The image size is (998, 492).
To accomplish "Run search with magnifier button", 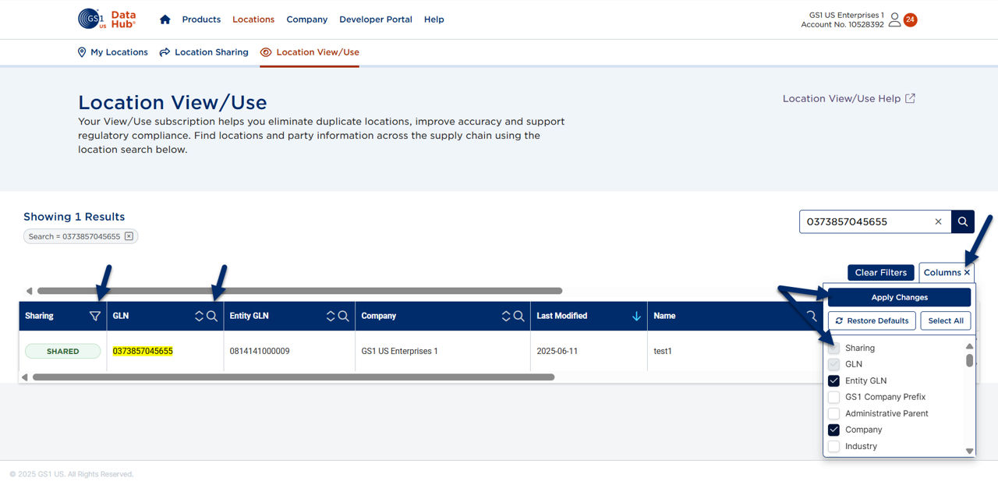I will point(963,221).
